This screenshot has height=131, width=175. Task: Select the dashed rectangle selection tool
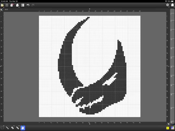tap(2, 128)
